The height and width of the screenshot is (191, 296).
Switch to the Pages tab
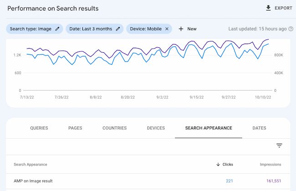click(x=75, y=128)
